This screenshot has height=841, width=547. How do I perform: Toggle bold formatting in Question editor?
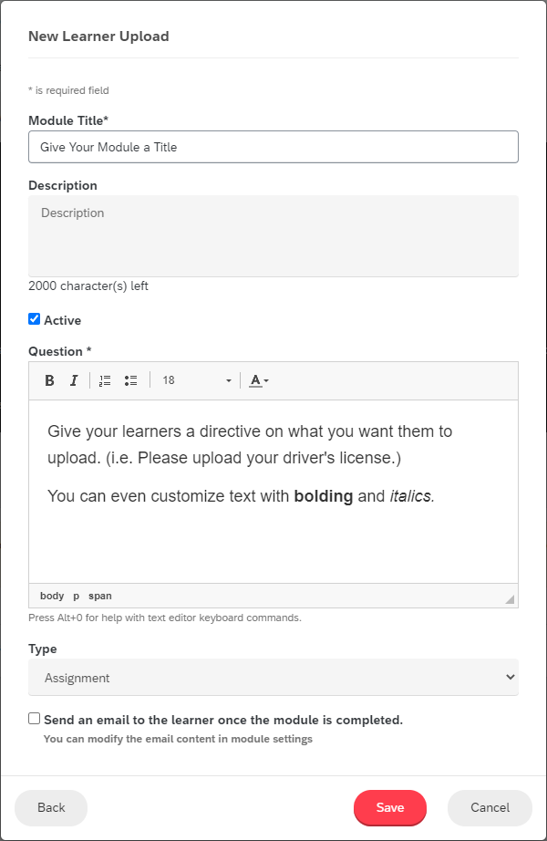coord(49,380)
